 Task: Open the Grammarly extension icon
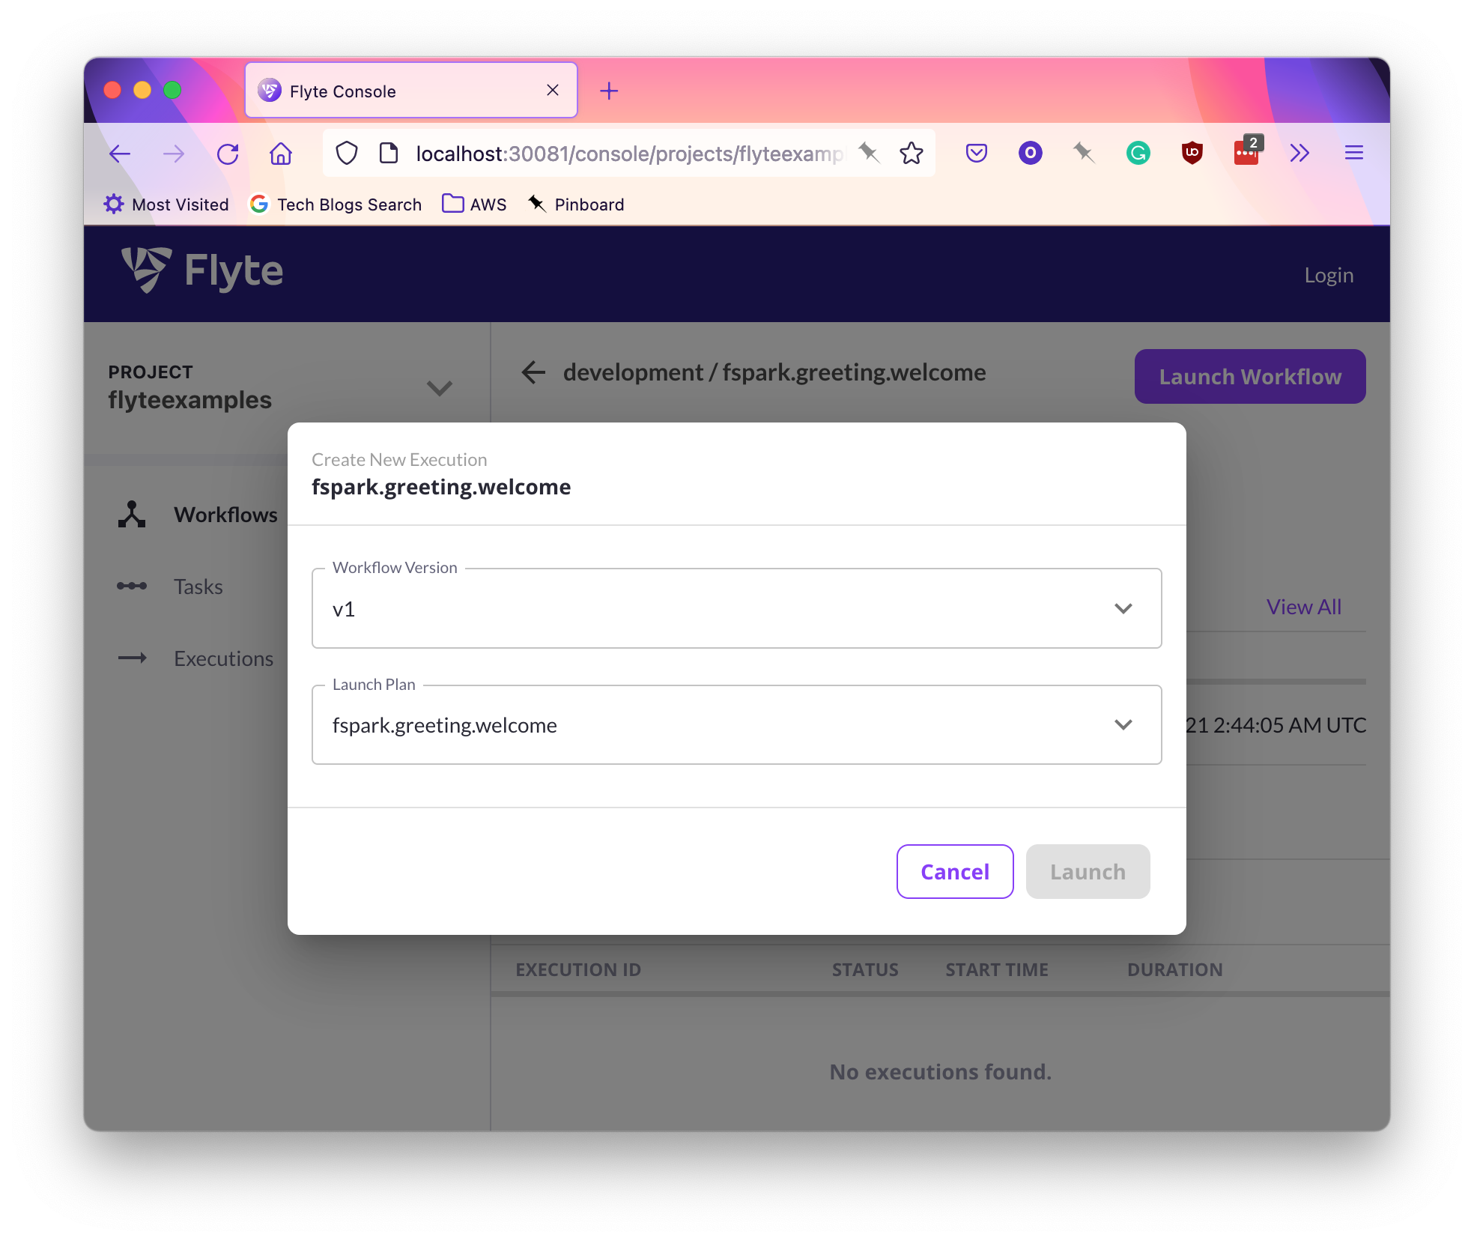click(x=1138, y=152)
